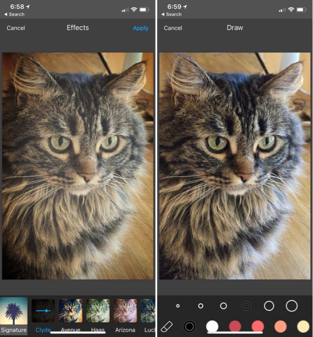313x337 pixels.
Task: Select the third brush size circle
Action: point(223,306)
